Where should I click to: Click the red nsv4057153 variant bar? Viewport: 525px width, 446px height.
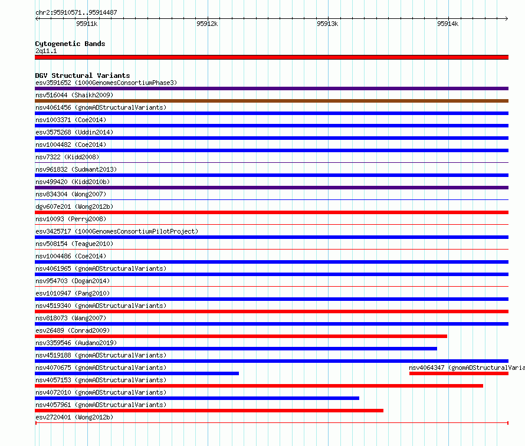[x=259, y=386]
